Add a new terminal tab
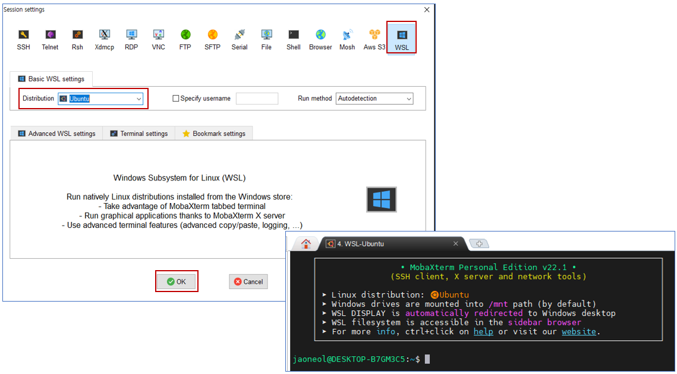This screenshot has width=677, height=374. point(479,244)
